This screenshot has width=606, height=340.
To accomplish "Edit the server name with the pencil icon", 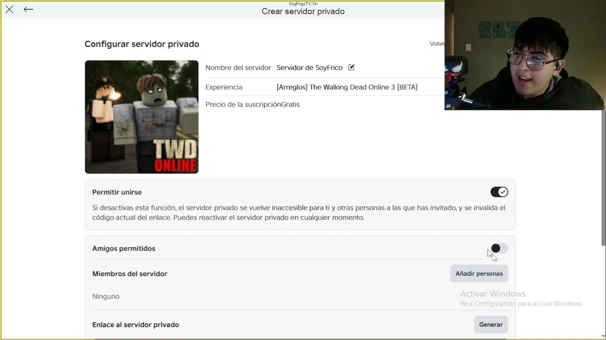I will coord(351,68).
